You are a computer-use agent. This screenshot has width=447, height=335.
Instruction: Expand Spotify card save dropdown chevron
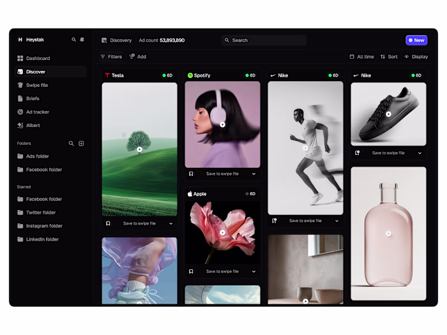[254, 174]
